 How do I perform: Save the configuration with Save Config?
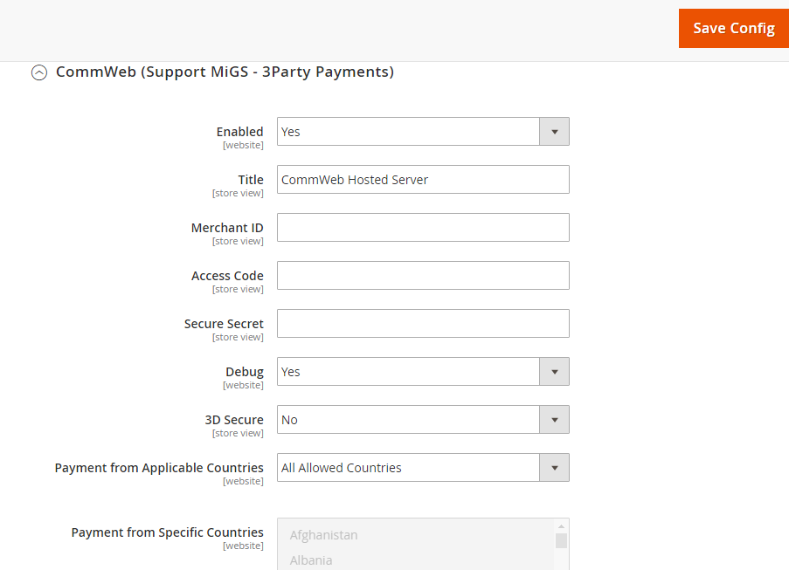click(734, 28)
